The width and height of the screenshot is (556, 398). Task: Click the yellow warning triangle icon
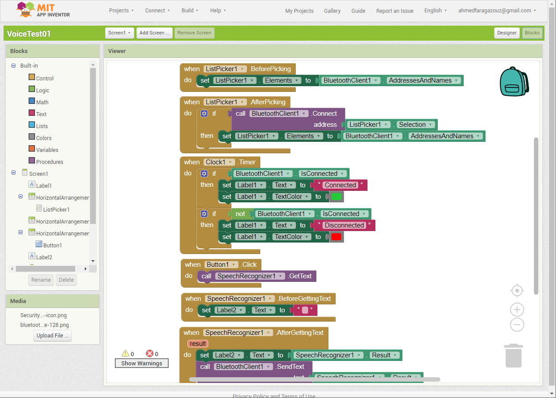(125, 353)
